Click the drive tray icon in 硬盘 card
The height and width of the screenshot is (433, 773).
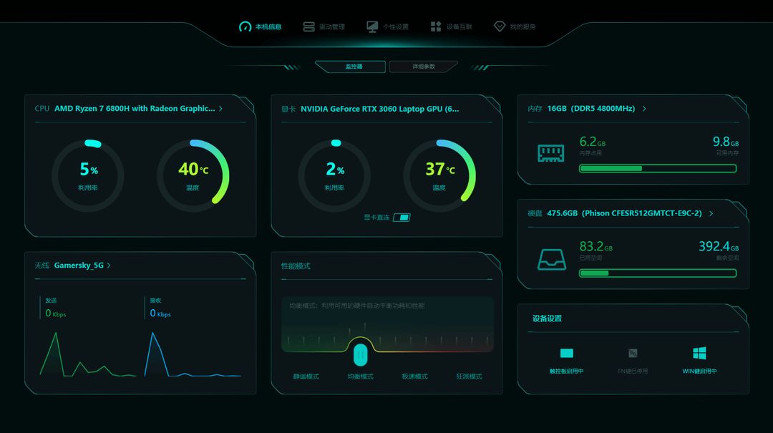click(552, 259)
